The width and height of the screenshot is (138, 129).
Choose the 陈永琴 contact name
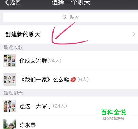28,125
